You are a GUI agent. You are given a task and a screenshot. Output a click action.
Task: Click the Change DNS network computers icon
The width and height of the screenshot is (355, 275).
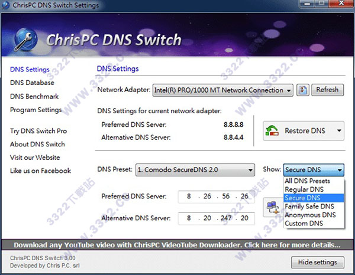272,207
